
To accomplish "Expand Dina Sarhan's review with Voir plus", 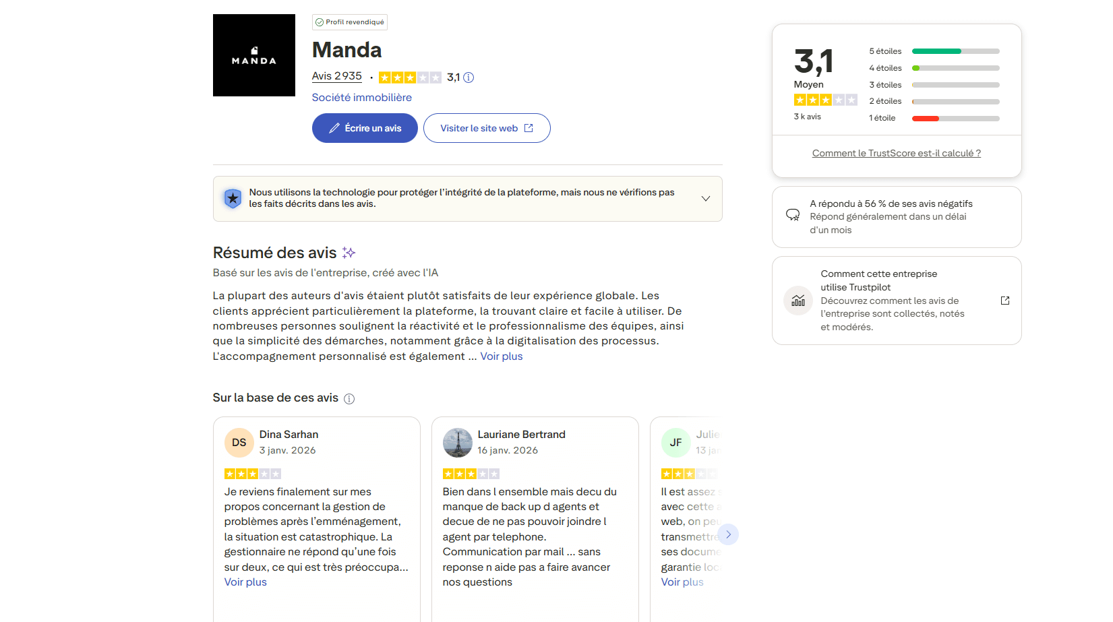I will click(245, 582).
